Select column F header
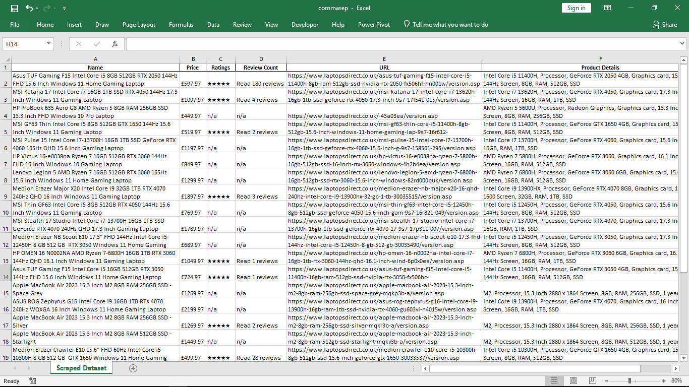 [580, 59]
